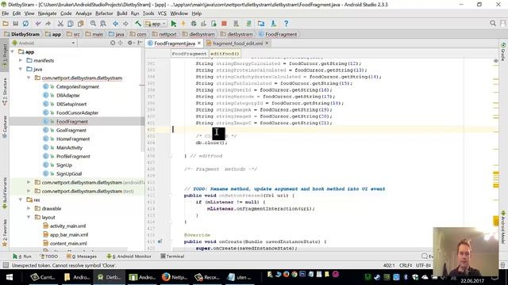This screenshot has height=285, width=508.
Task: Open the Tools menu
Action: 148,13
